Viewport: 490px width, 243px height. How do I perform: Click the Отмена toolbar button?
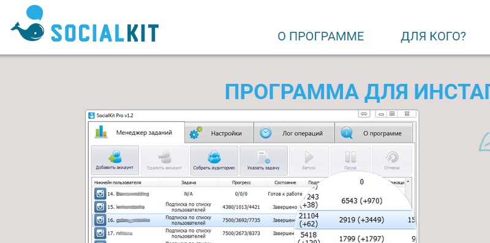point(392,160)
